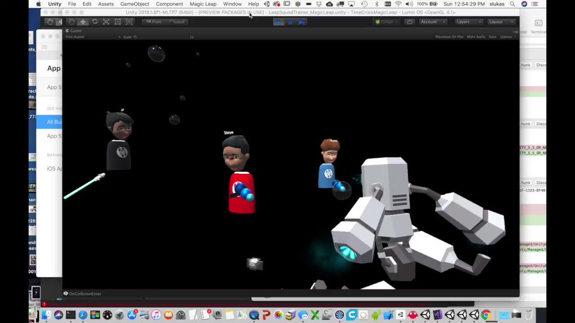
Task: Open Spotlight search in menu bar
Action: 513,4
